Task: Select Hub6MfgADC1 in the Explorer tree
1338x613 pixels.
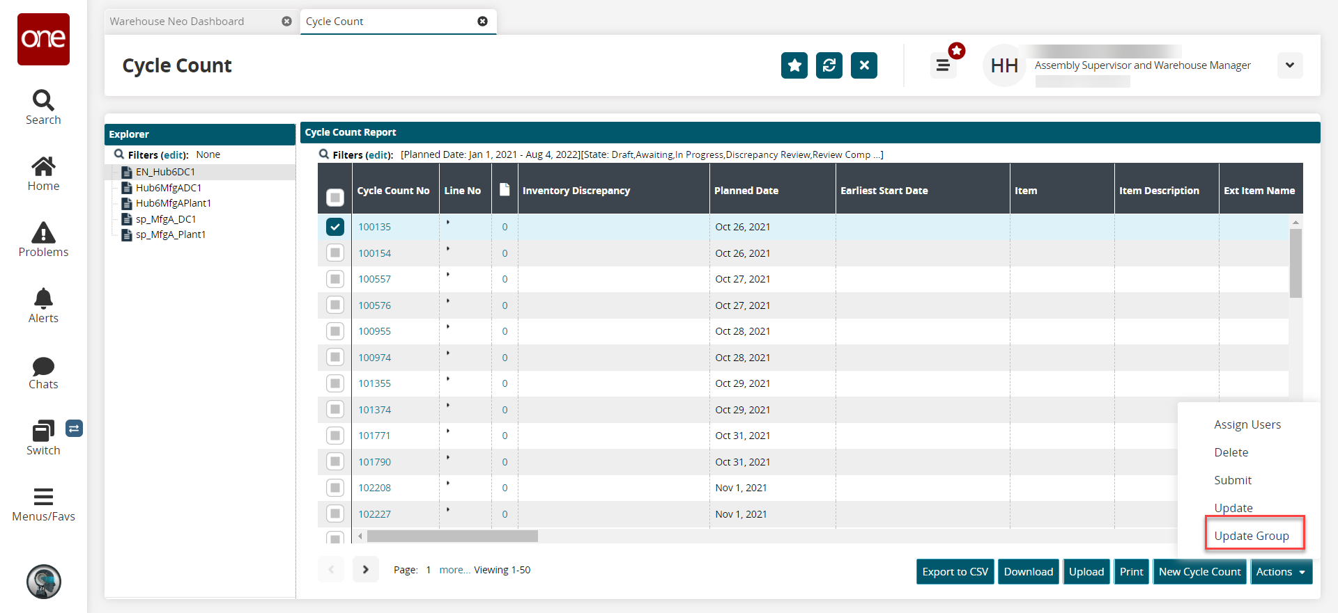Action: [x=168, y=188]
